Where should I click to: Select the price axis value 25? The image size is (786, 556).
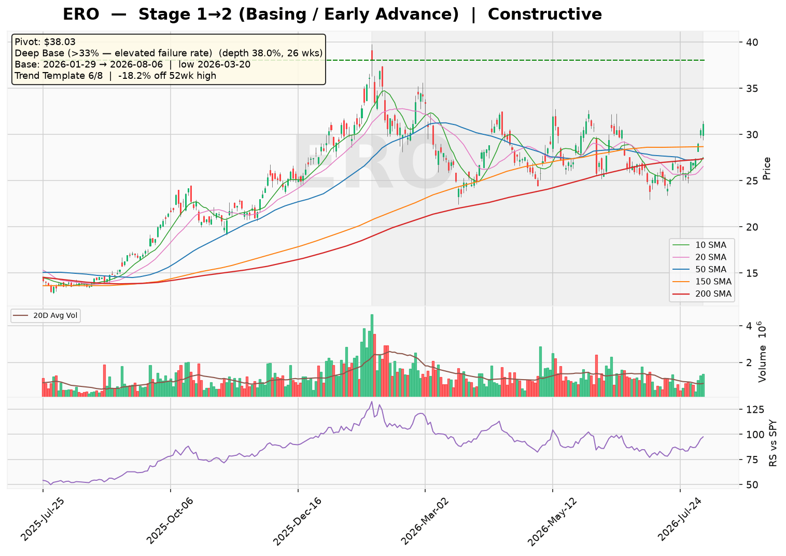tap(751, 181)
